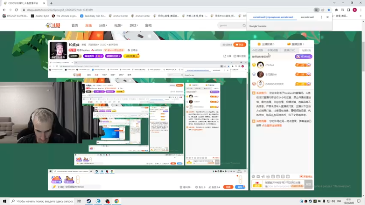
Task: Click the purple diamond fan button in chat panel
Action: click(x=303, y=56)
